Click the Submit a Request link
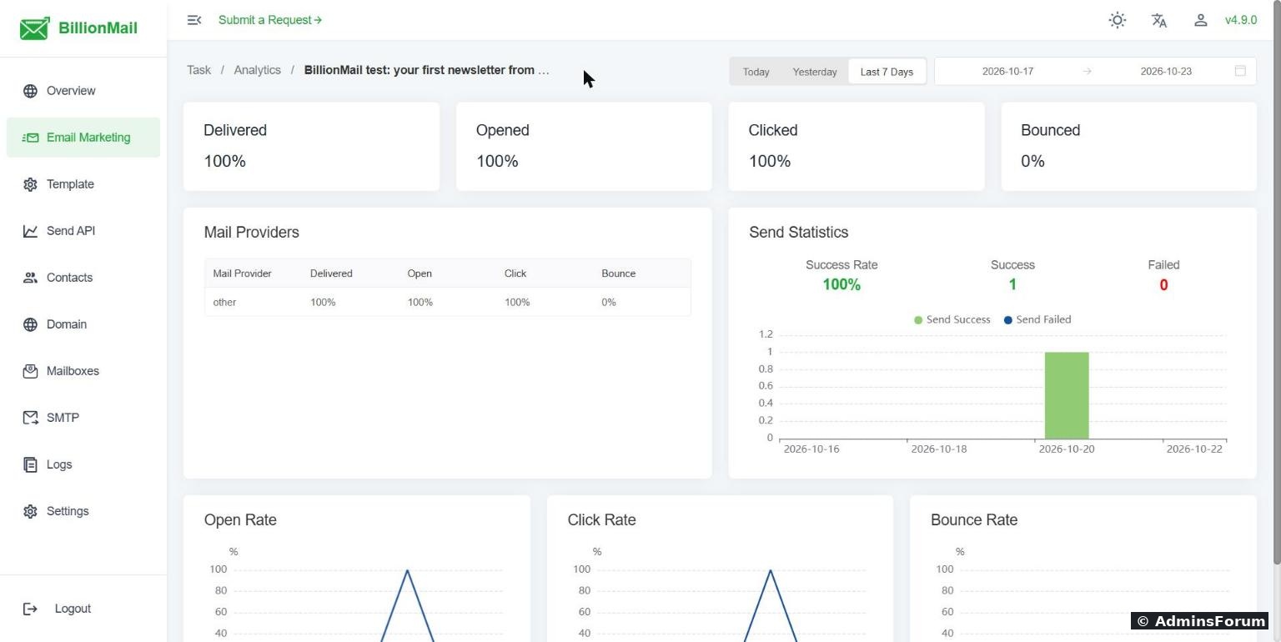 270,20
